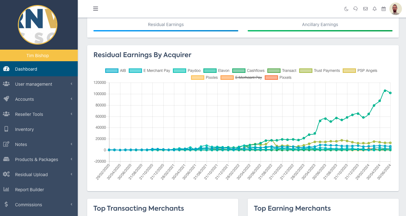The image size is (406, 216).
Task: Open the calendar icon in header
Action: (x=383, y=9)
